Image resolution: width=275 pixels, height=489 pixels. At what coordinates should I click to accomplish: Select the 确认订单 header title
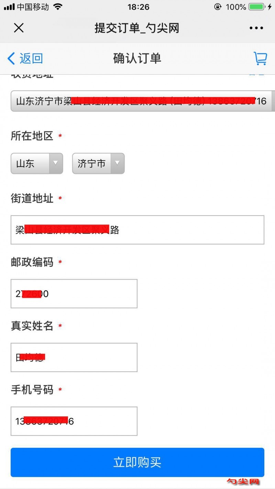point(137,58)
